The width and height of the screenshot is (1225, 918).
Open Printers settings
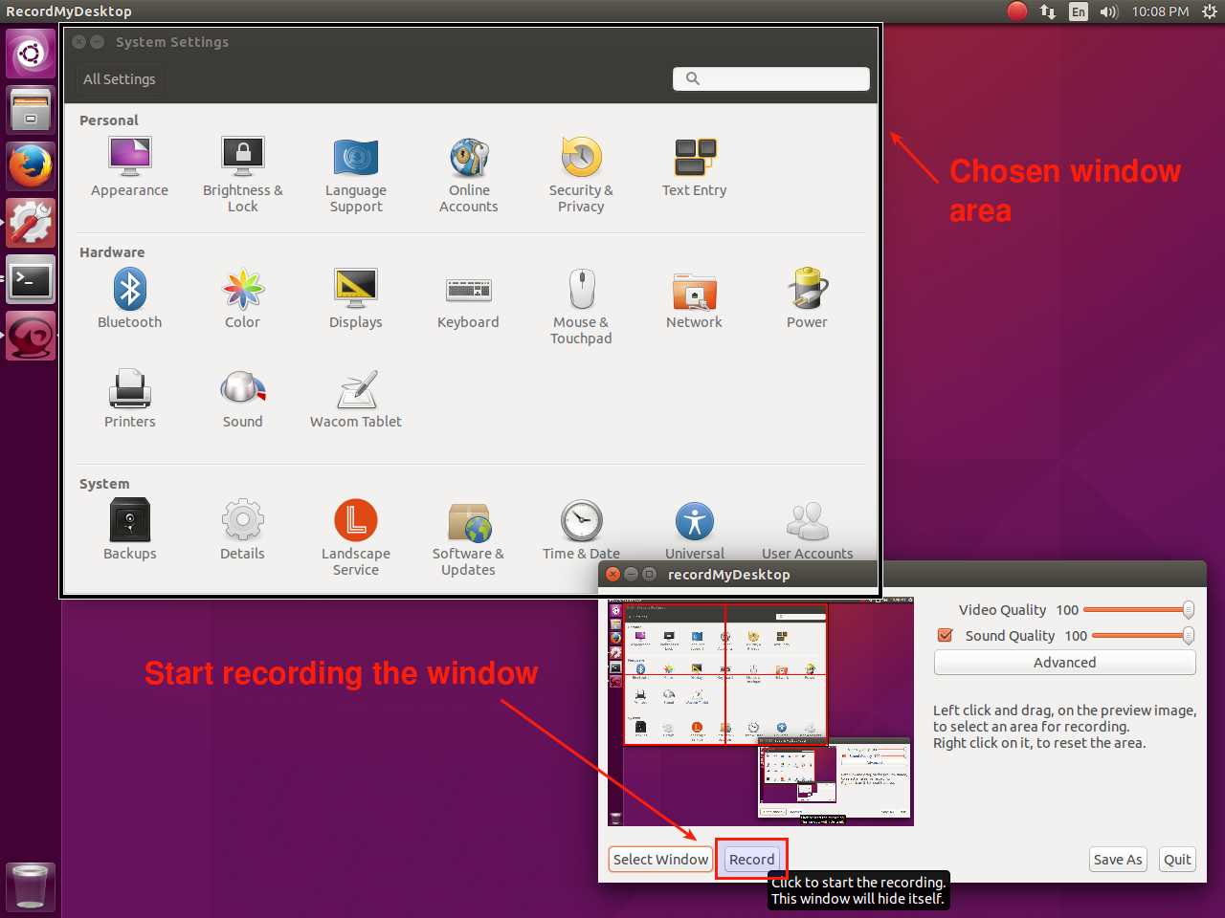click(x=129, y=399)
